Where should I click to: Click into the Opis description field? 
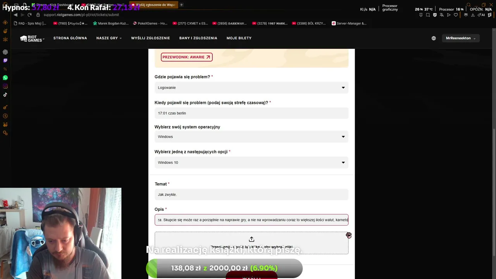pyautogui.click(x=251, y=220)
